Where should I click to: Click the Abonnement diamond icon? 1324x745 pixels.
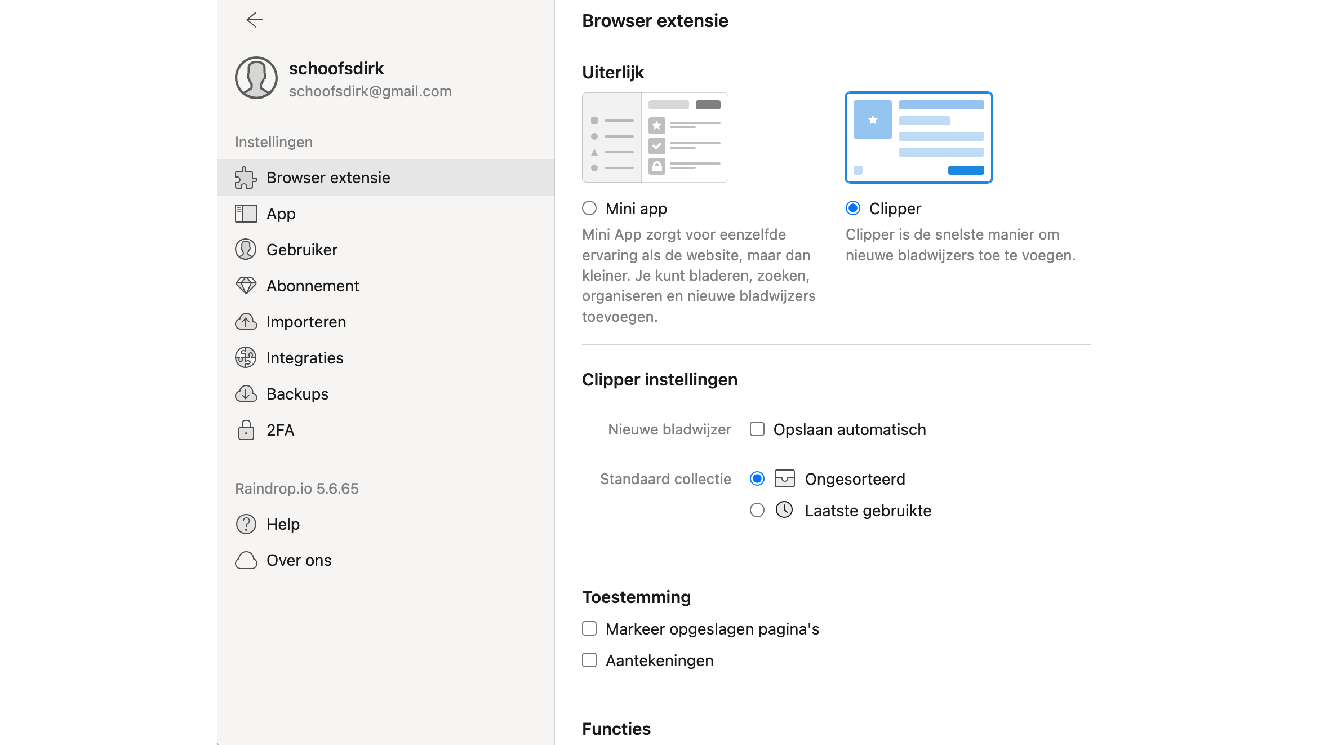[x=246, y=286]
